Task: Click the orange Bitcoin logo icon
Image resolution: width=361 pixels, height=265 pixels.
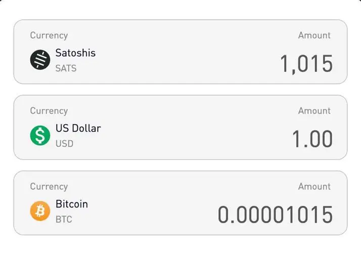Action: click(40, 211)
